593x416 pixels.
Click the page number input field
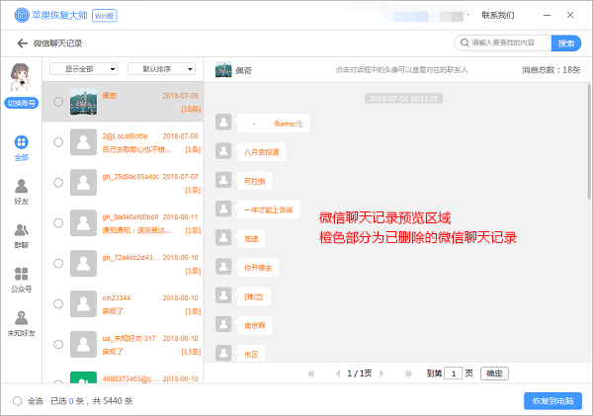(453, 374)
